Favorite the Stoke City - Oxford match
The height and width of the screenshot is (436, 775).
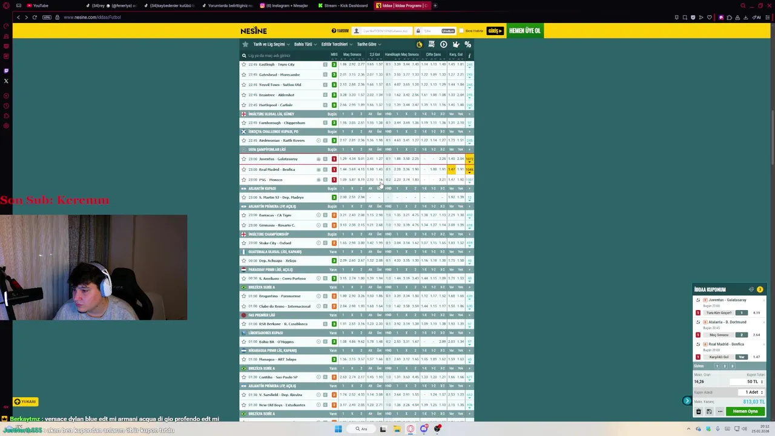coord(244,243)
